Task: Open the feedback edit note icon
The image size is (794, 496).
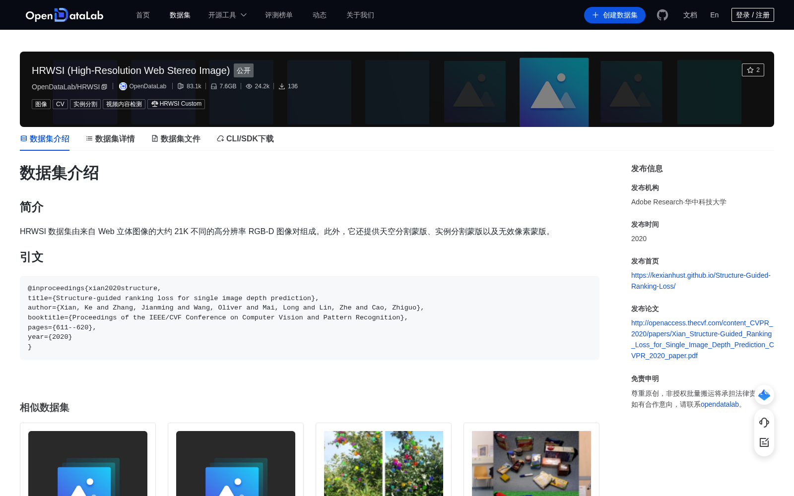Action: coord(764,442)
